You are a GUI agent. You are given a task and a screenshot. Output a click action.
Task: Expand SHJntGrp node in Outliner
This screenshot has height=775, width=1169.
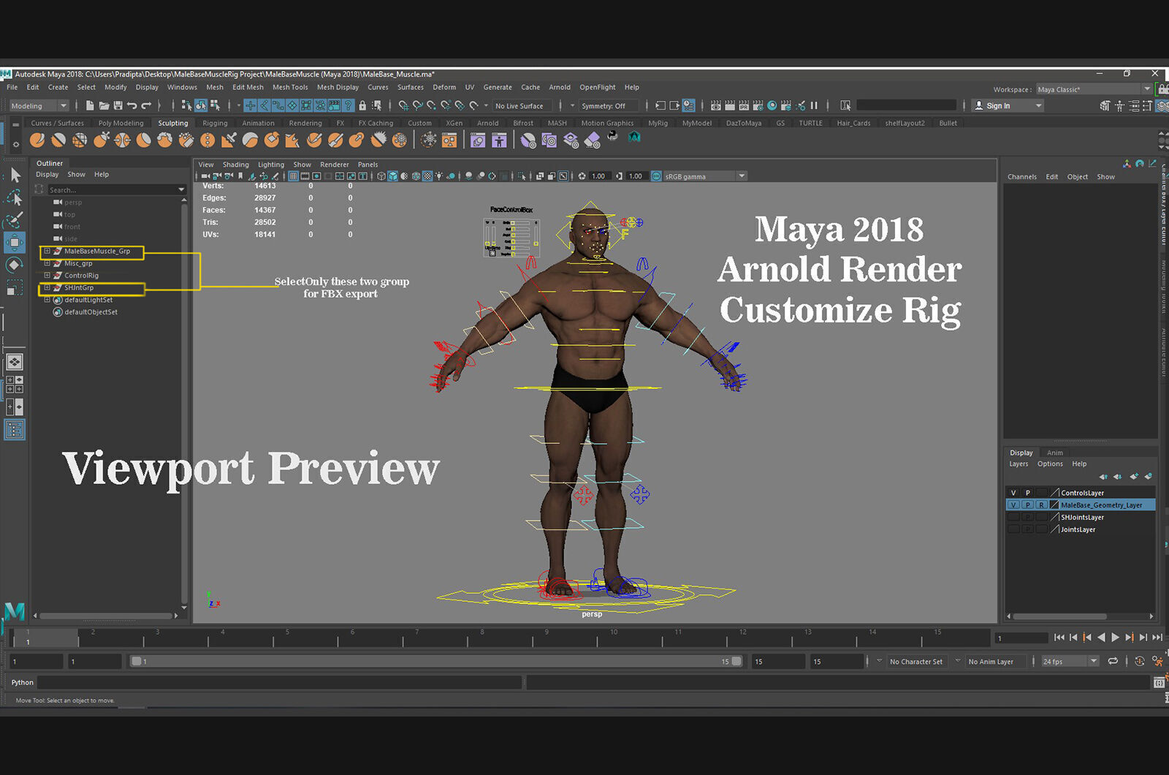click(x=47, y=287)
